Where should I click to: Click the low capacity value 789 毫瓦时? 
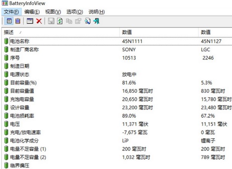213,157
